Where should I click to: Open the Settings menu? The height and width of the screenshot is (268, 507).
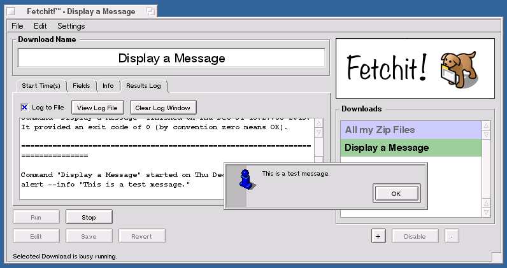pyautogui.click(x=71, y=26)
